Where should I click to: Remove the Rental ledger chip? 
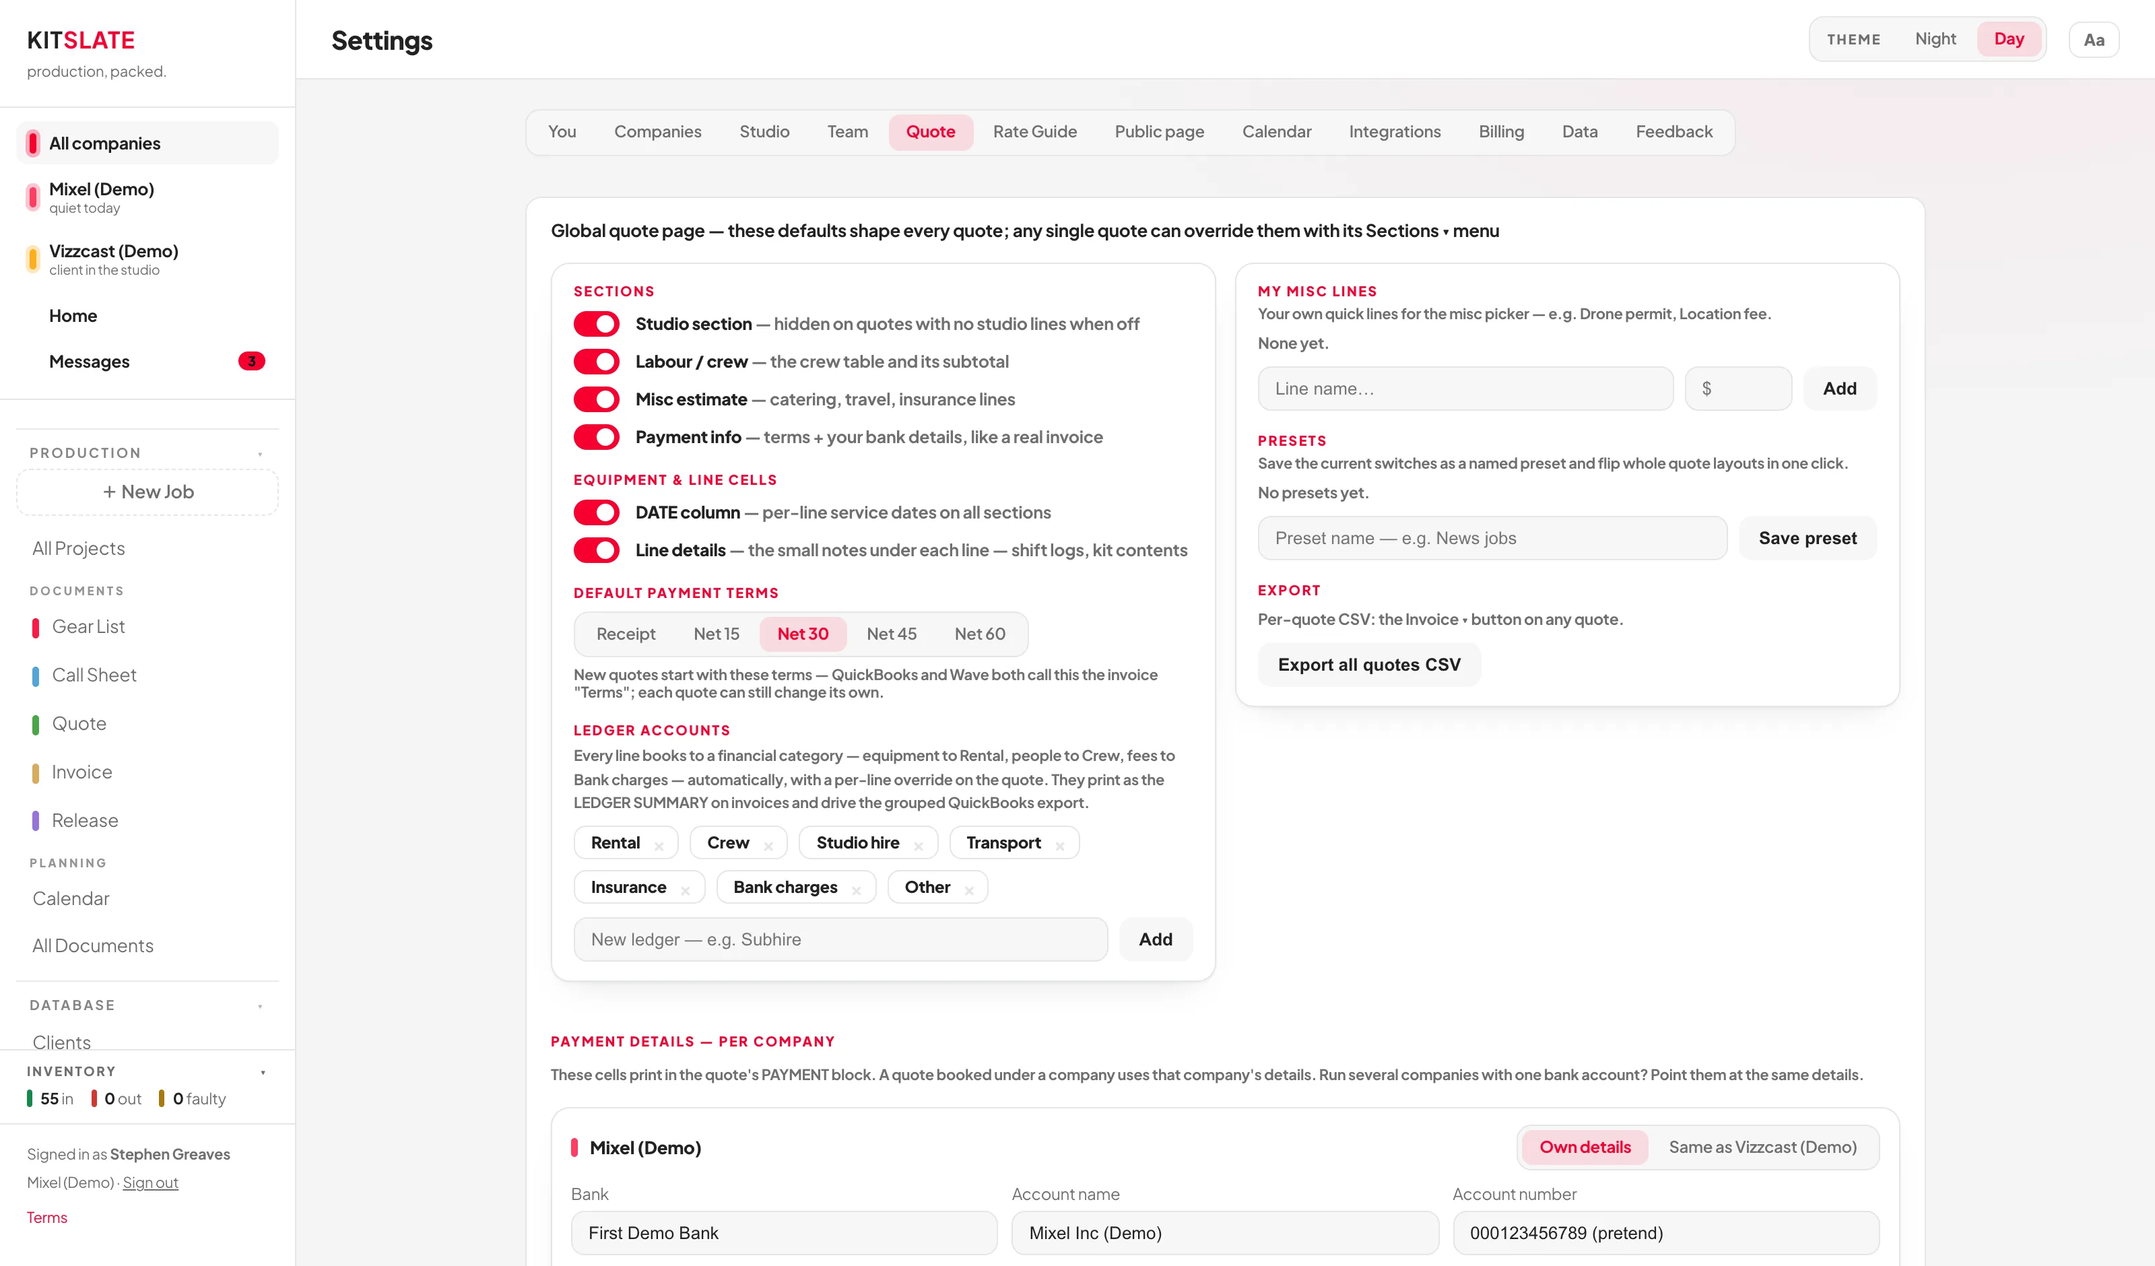(x=659, y=845)
